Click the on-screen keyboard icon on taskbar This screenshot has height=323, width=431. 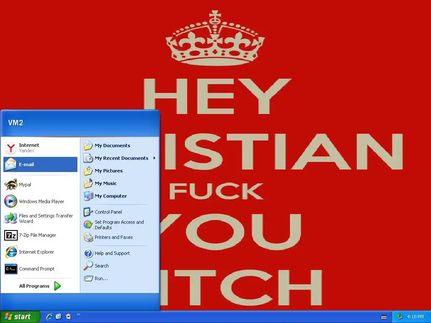point(384,317)
